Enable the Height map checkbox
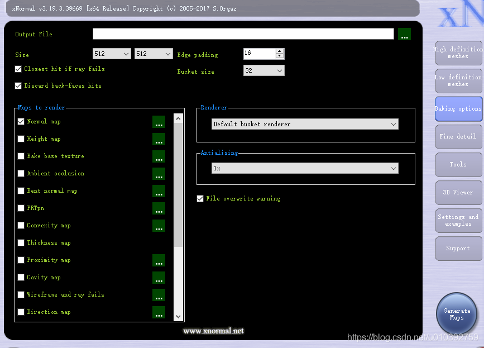This screenshot has height=348, width=484. click(21, 139)
